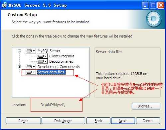Open Client Programs feature drive icon dropdown

(42, 56)
